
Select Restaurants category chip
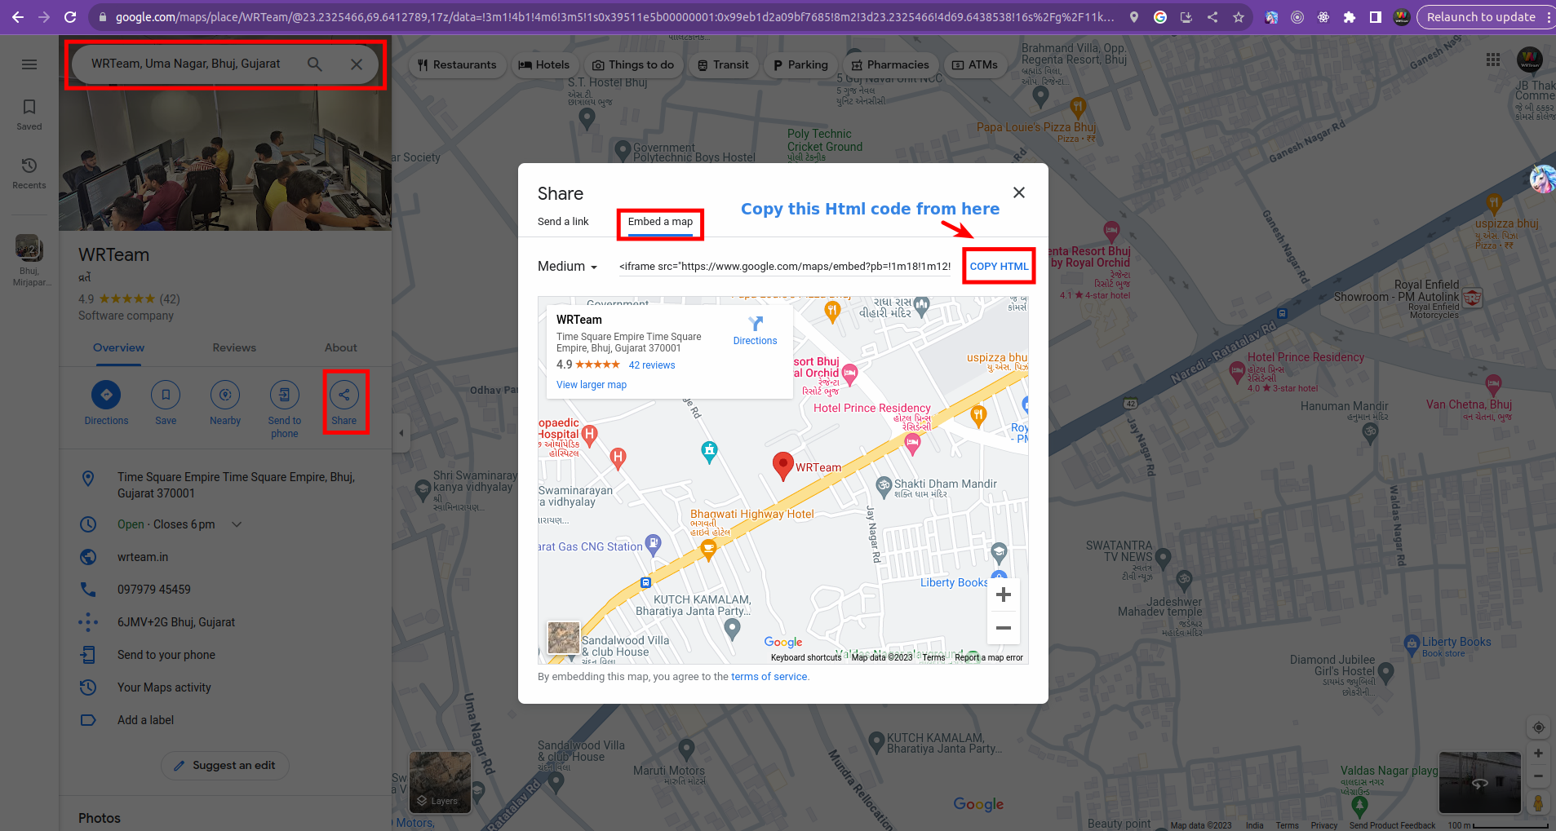tap(457, 64)
